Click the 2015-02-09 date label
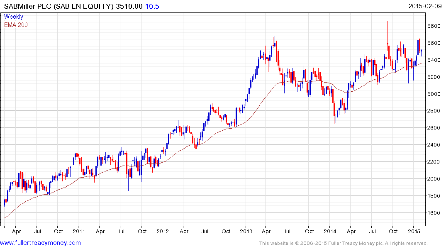446x249 pixels. coord(425,6)
